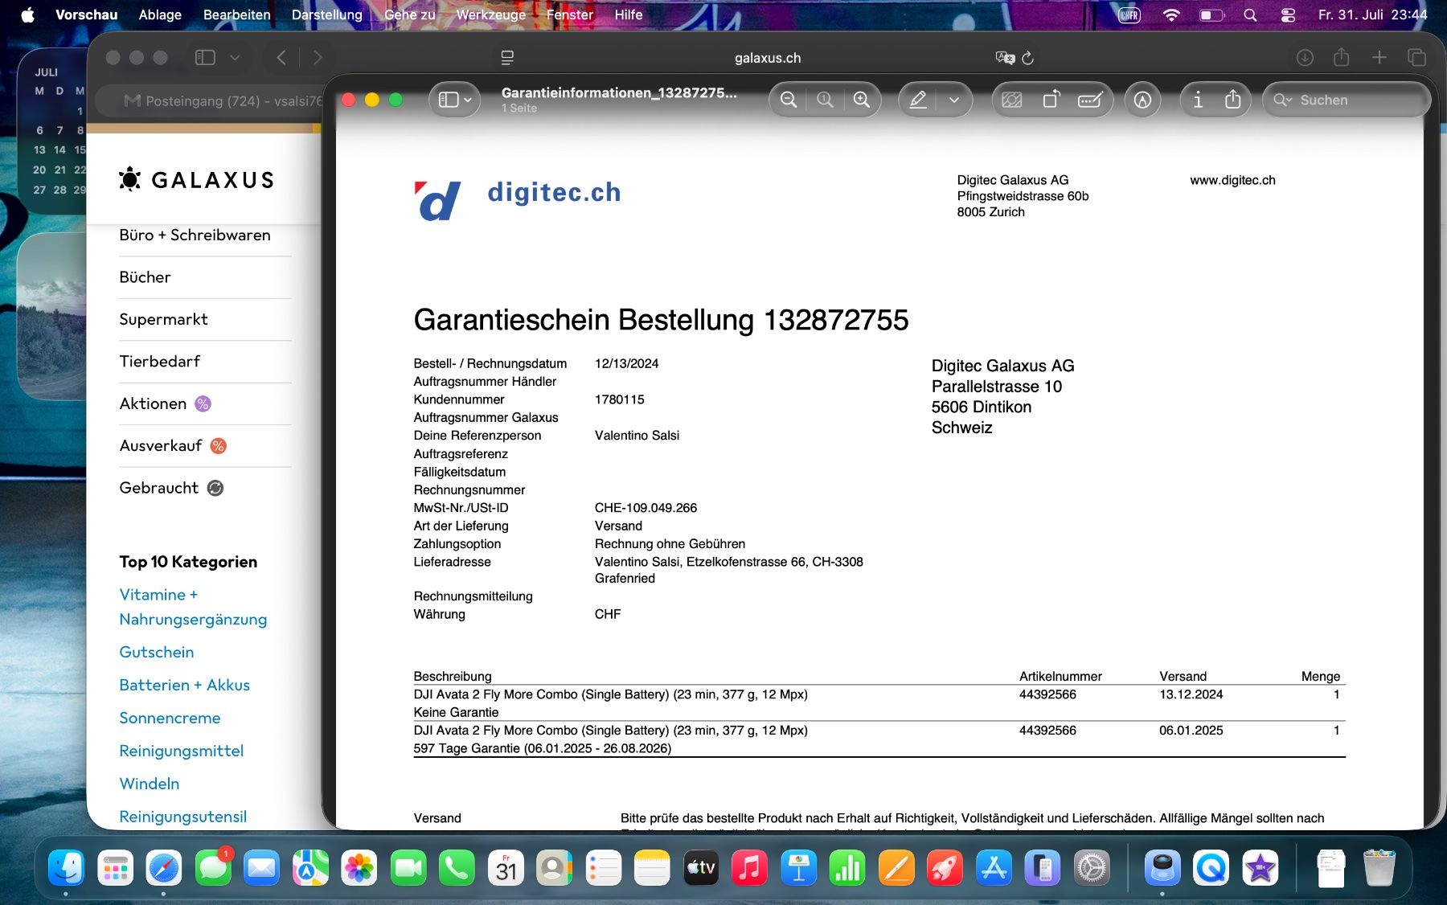Open Photos from the Dock

click(x=359, y=869)
